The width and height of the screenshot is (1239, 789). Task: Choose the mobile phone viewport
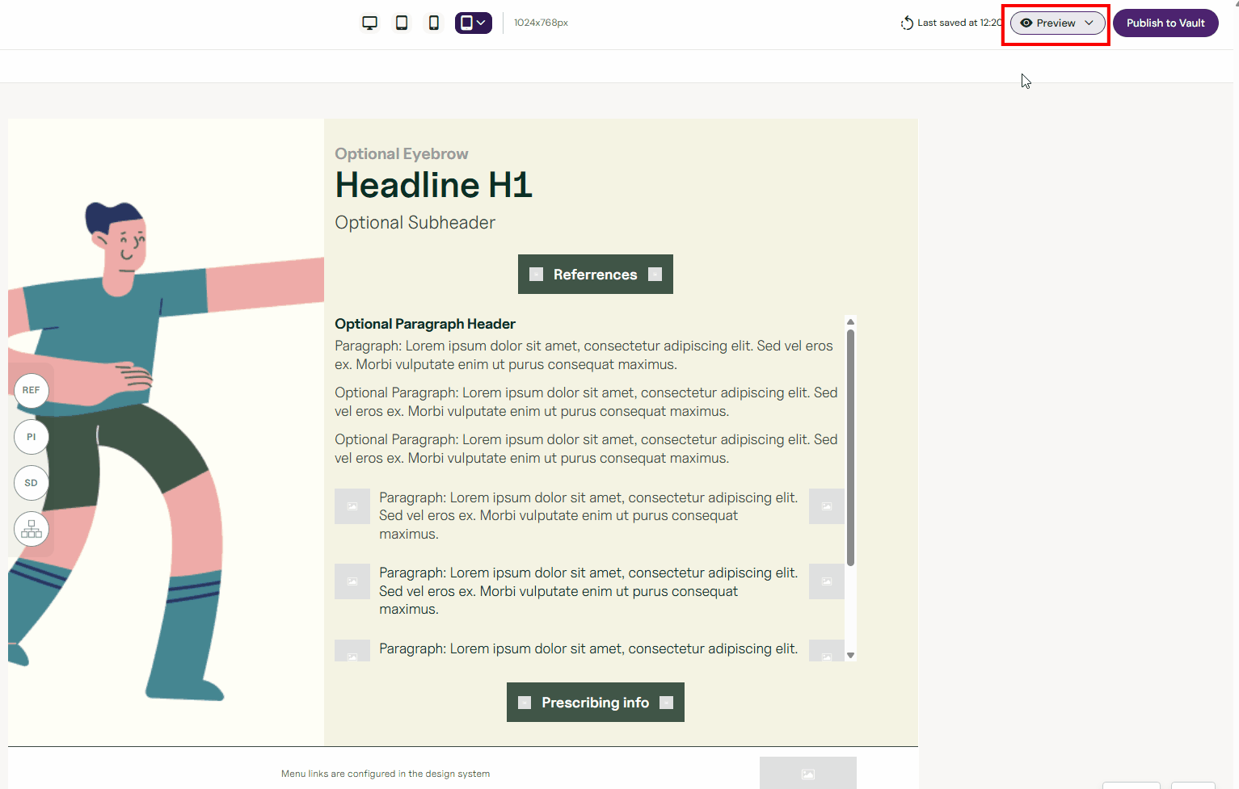[x=434, y=23]
